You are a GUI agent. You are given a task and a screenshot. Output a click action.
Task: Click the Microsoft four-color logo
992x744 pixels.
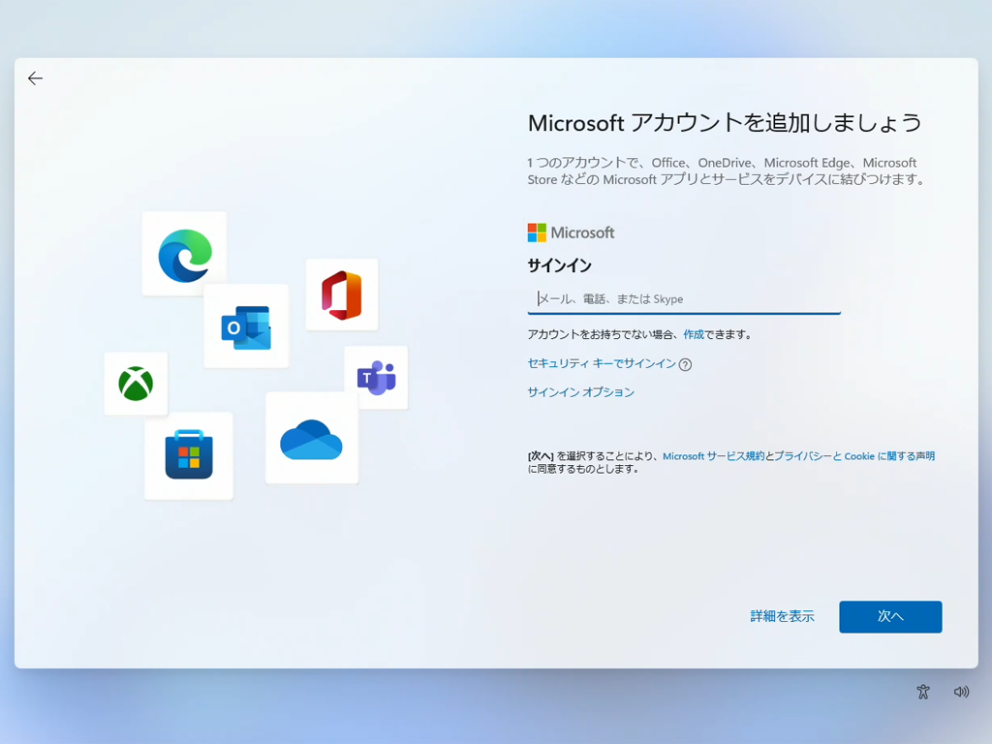click(x=537, y=232)
